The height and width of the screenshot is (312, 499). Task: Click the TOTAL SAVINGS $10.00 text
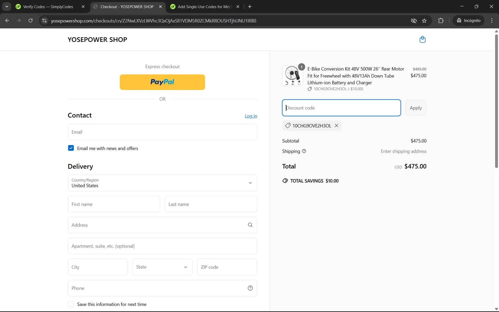[x=314, y=181]
